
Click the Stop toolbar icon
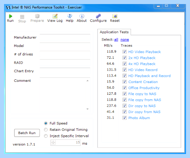coord(22,17)
